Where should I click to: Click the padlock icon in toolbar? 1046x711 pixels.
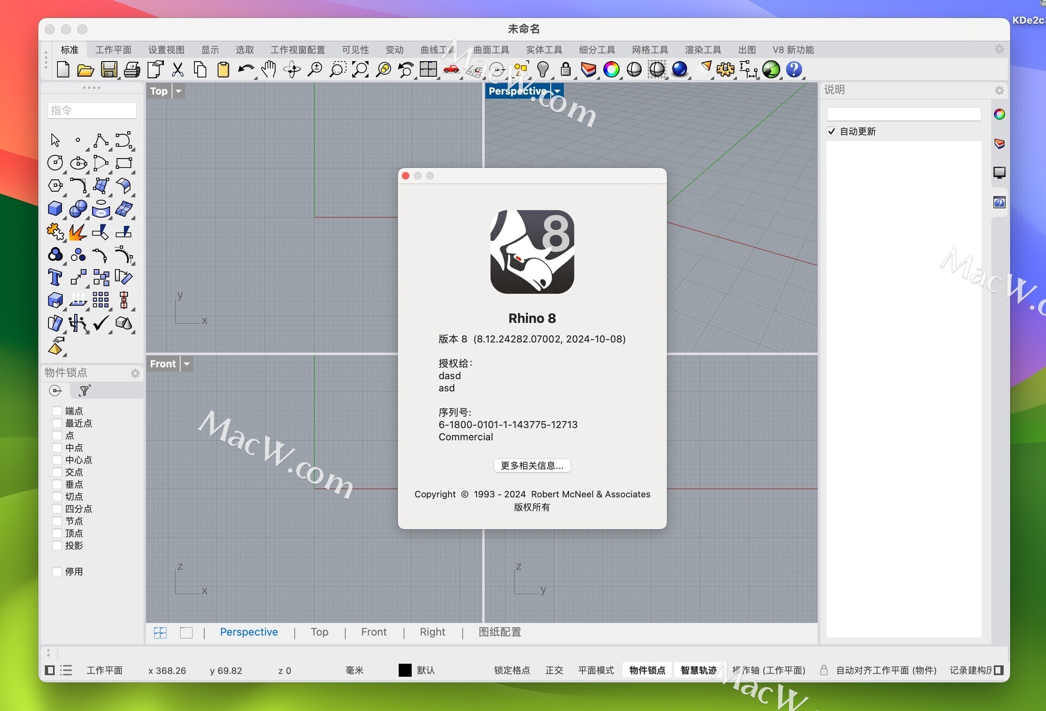pyautogui.click(x=565, y=69)
